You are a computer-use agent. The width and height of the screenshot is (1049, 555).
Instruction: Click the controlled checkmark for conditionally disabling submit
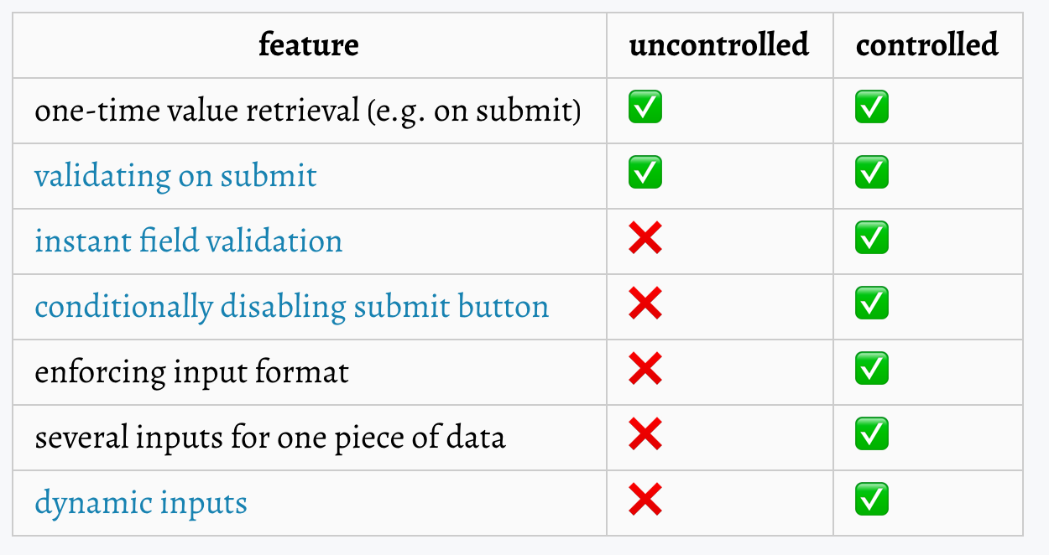tap(871, 304)
